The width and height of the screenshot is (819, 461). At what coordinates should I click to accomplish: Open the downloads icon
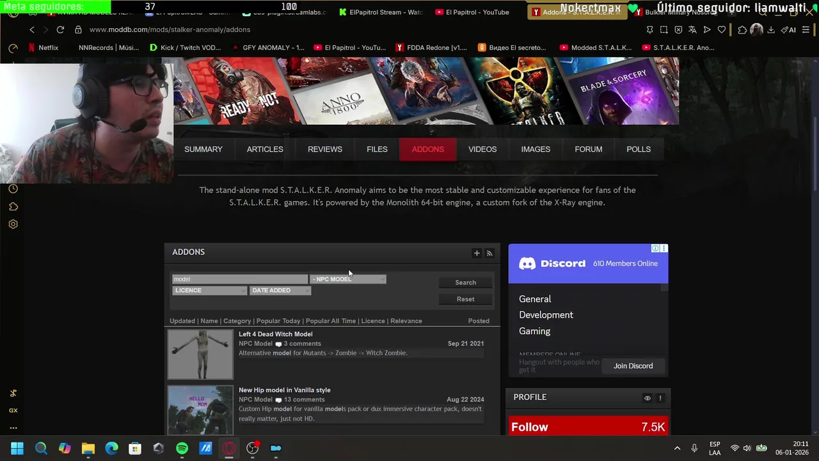pyautogui.click(x=771, y=29)
